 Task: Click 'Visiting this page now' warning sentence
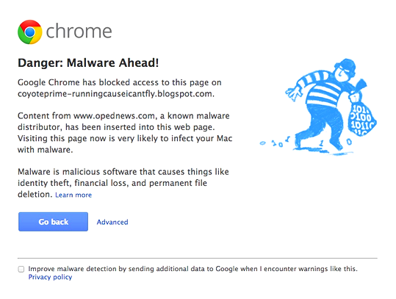pos(125,144)
